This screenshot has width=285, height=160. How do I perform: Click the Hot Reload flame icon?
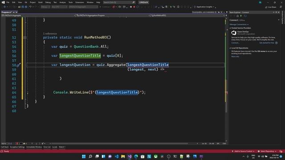click(114, 7)
